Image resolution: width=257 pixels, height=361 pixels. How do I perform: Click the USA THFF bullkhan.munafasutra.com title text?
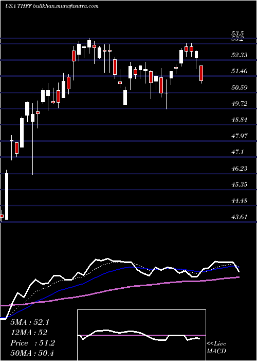click(52, 6)
